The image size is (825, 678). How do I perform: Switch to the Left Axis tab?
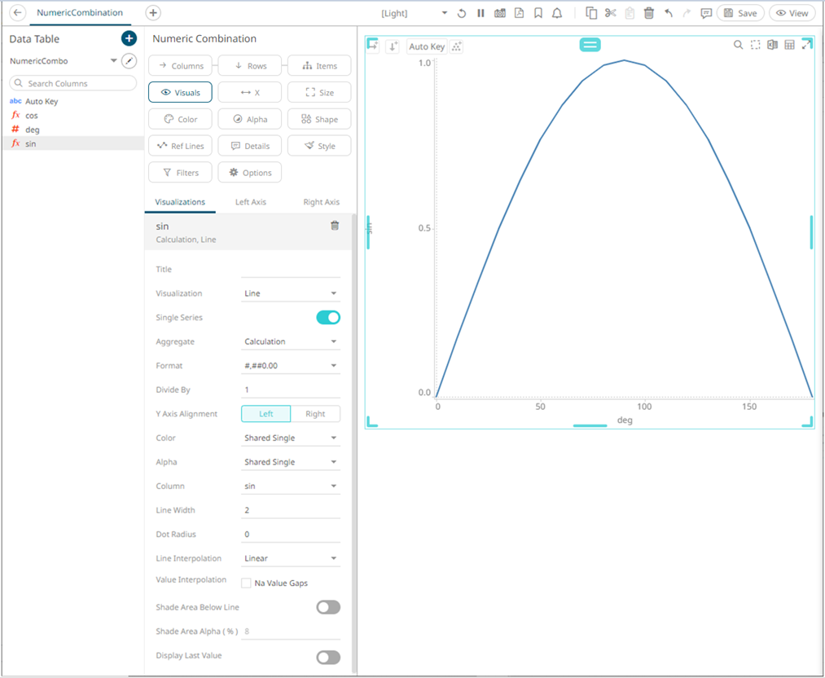(x=250, y=202)
